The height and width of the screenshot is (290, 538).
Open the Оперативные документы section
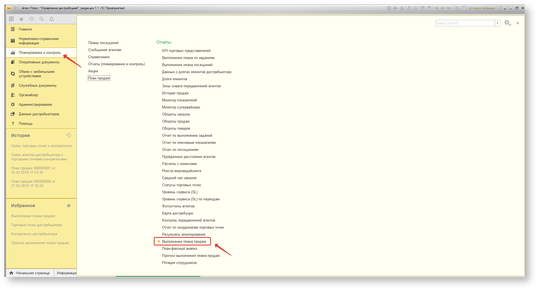tap(39, 62)
